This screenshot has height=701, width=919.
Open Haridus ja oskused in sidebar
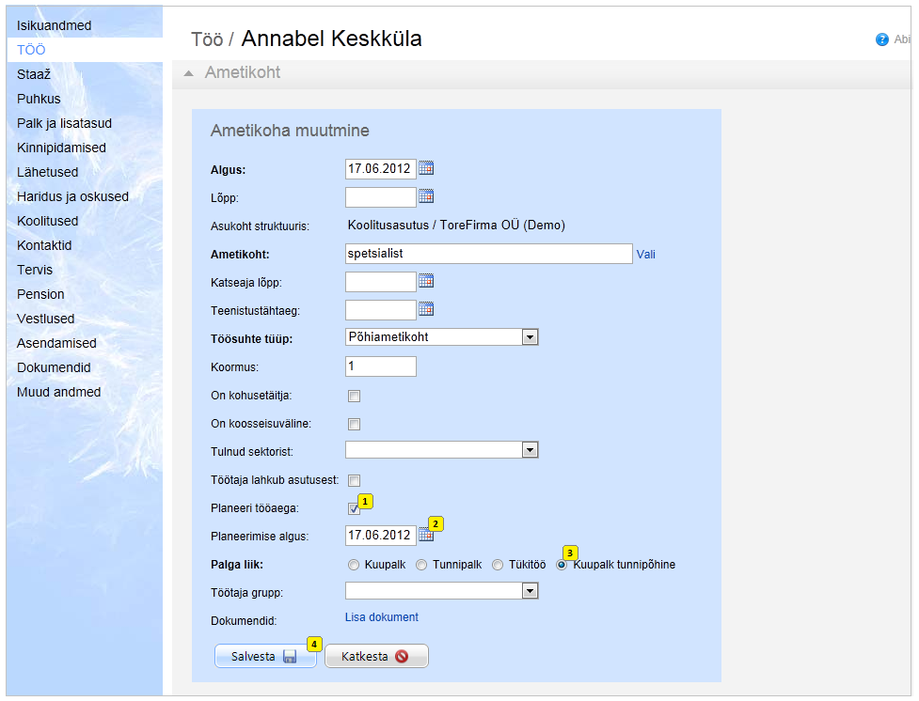(72, 196)
